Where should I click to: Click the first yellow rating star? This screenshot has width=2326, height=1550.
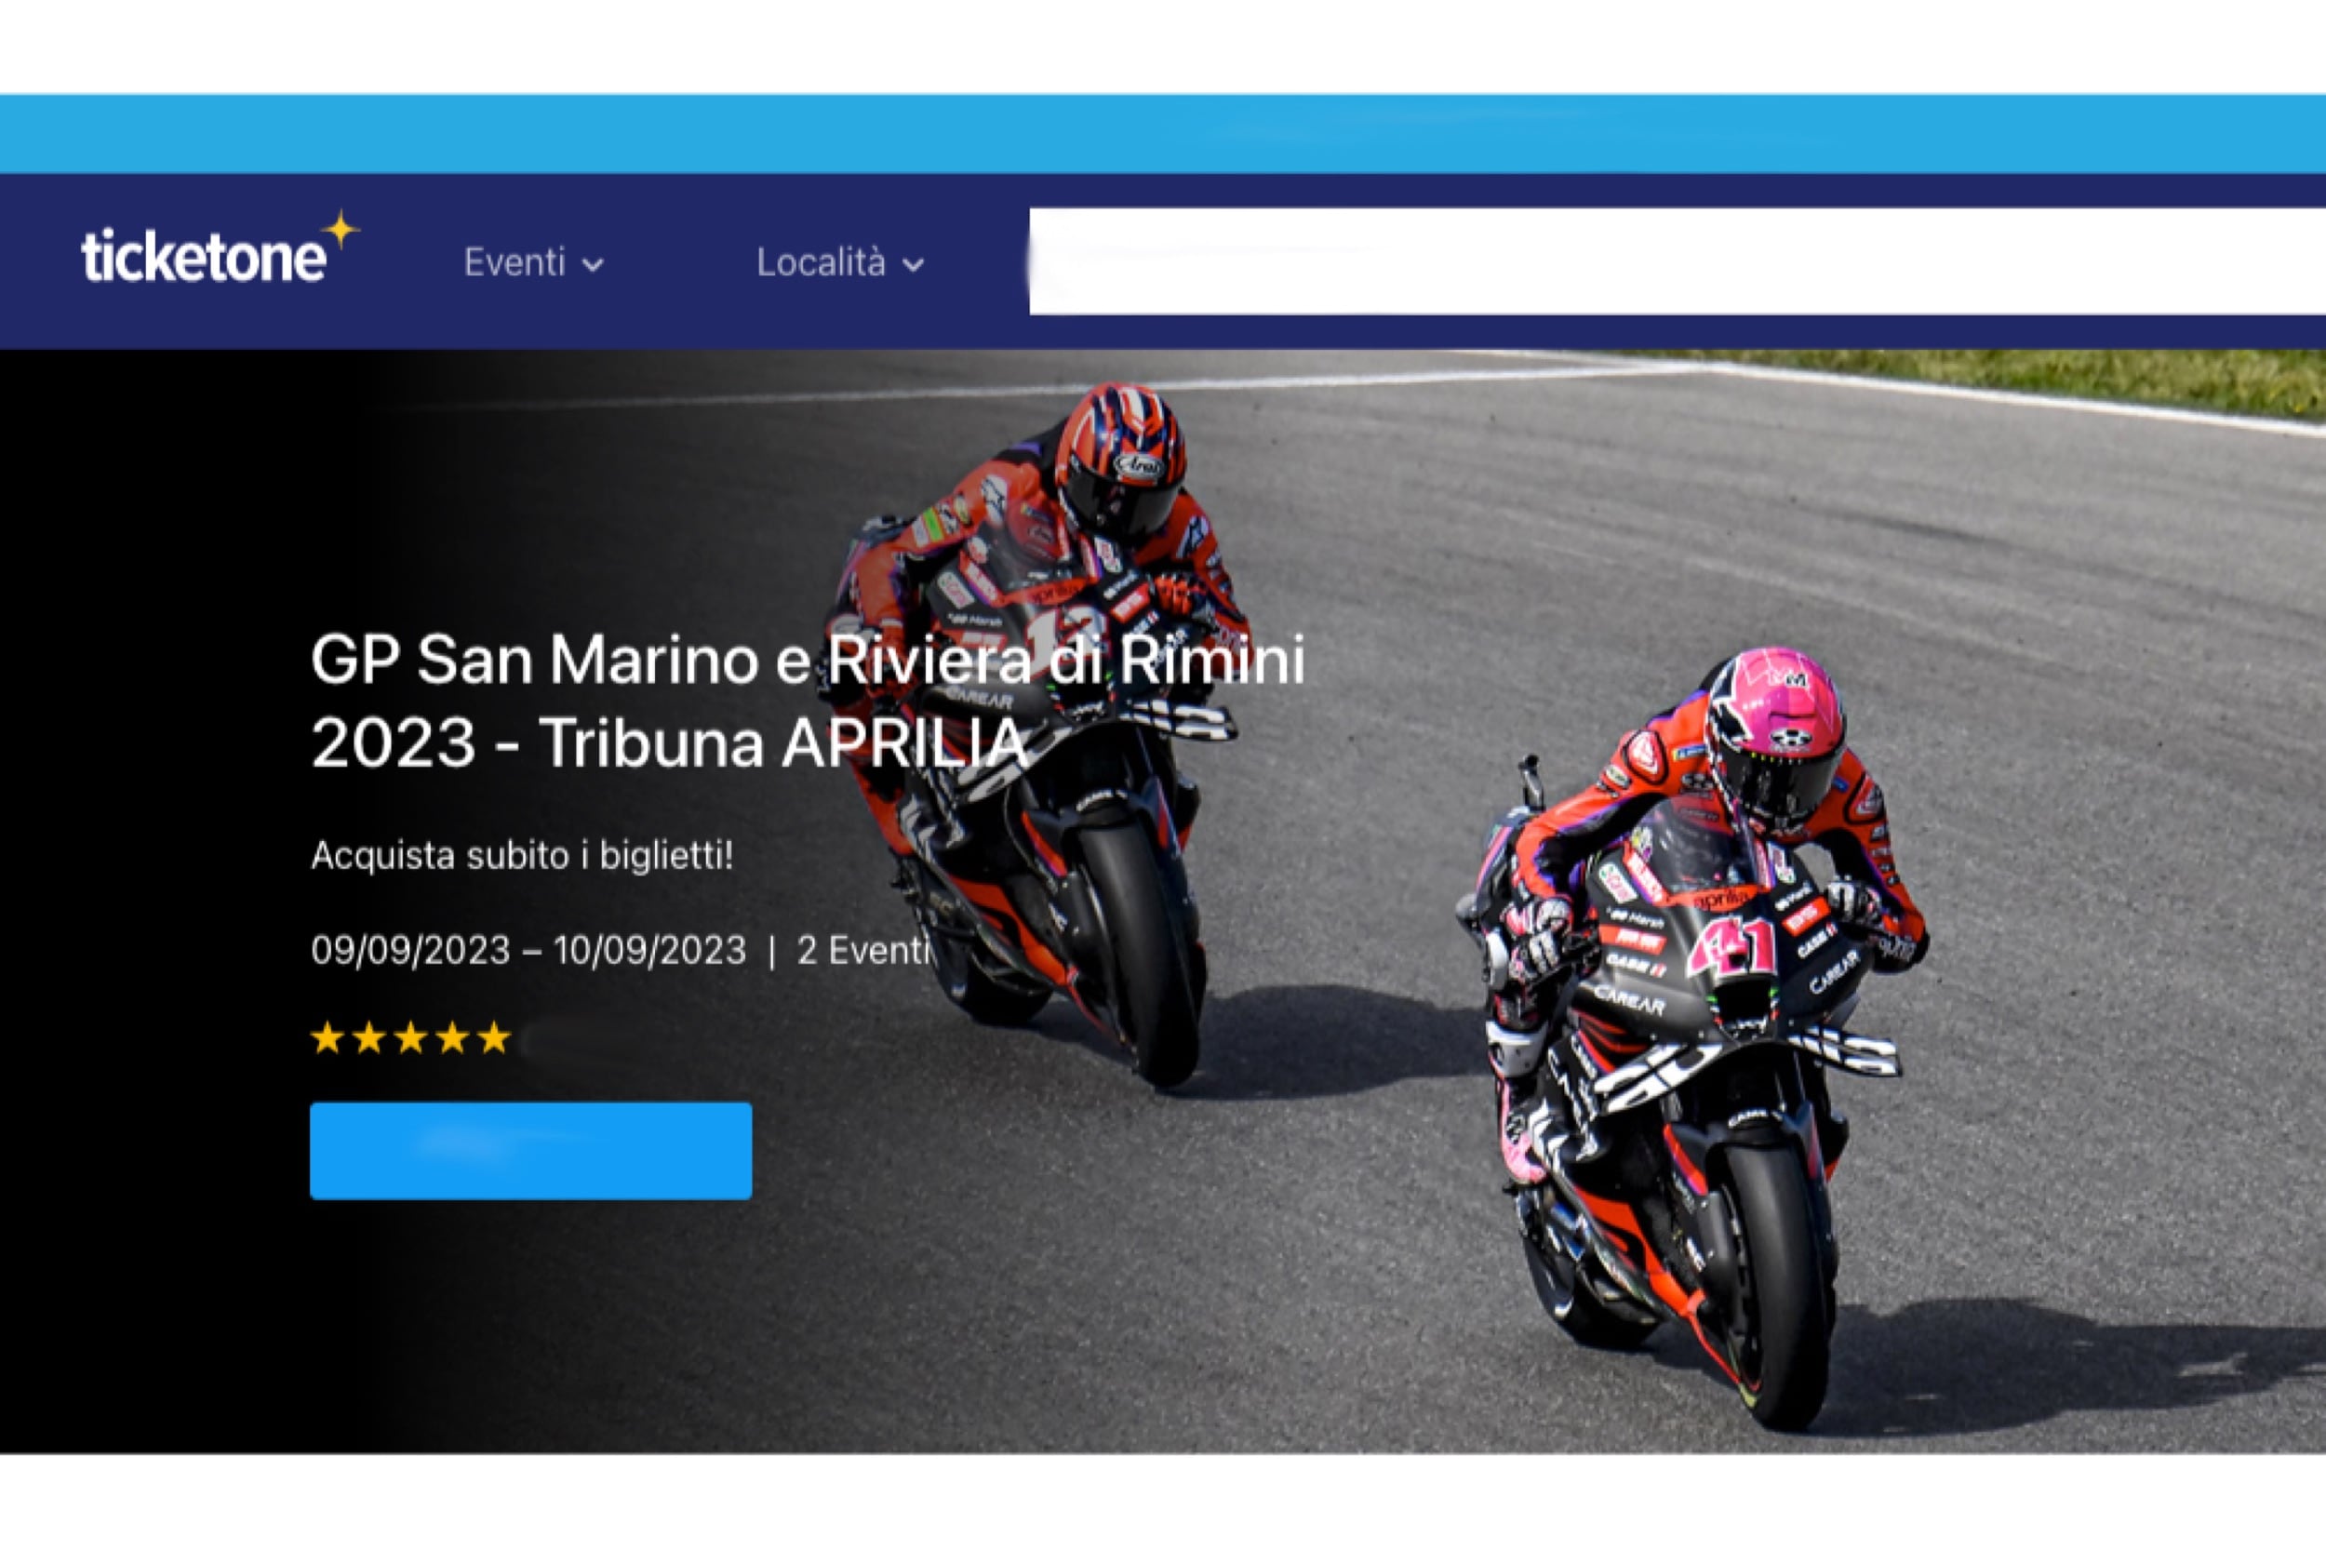(x=328, y=1039)
